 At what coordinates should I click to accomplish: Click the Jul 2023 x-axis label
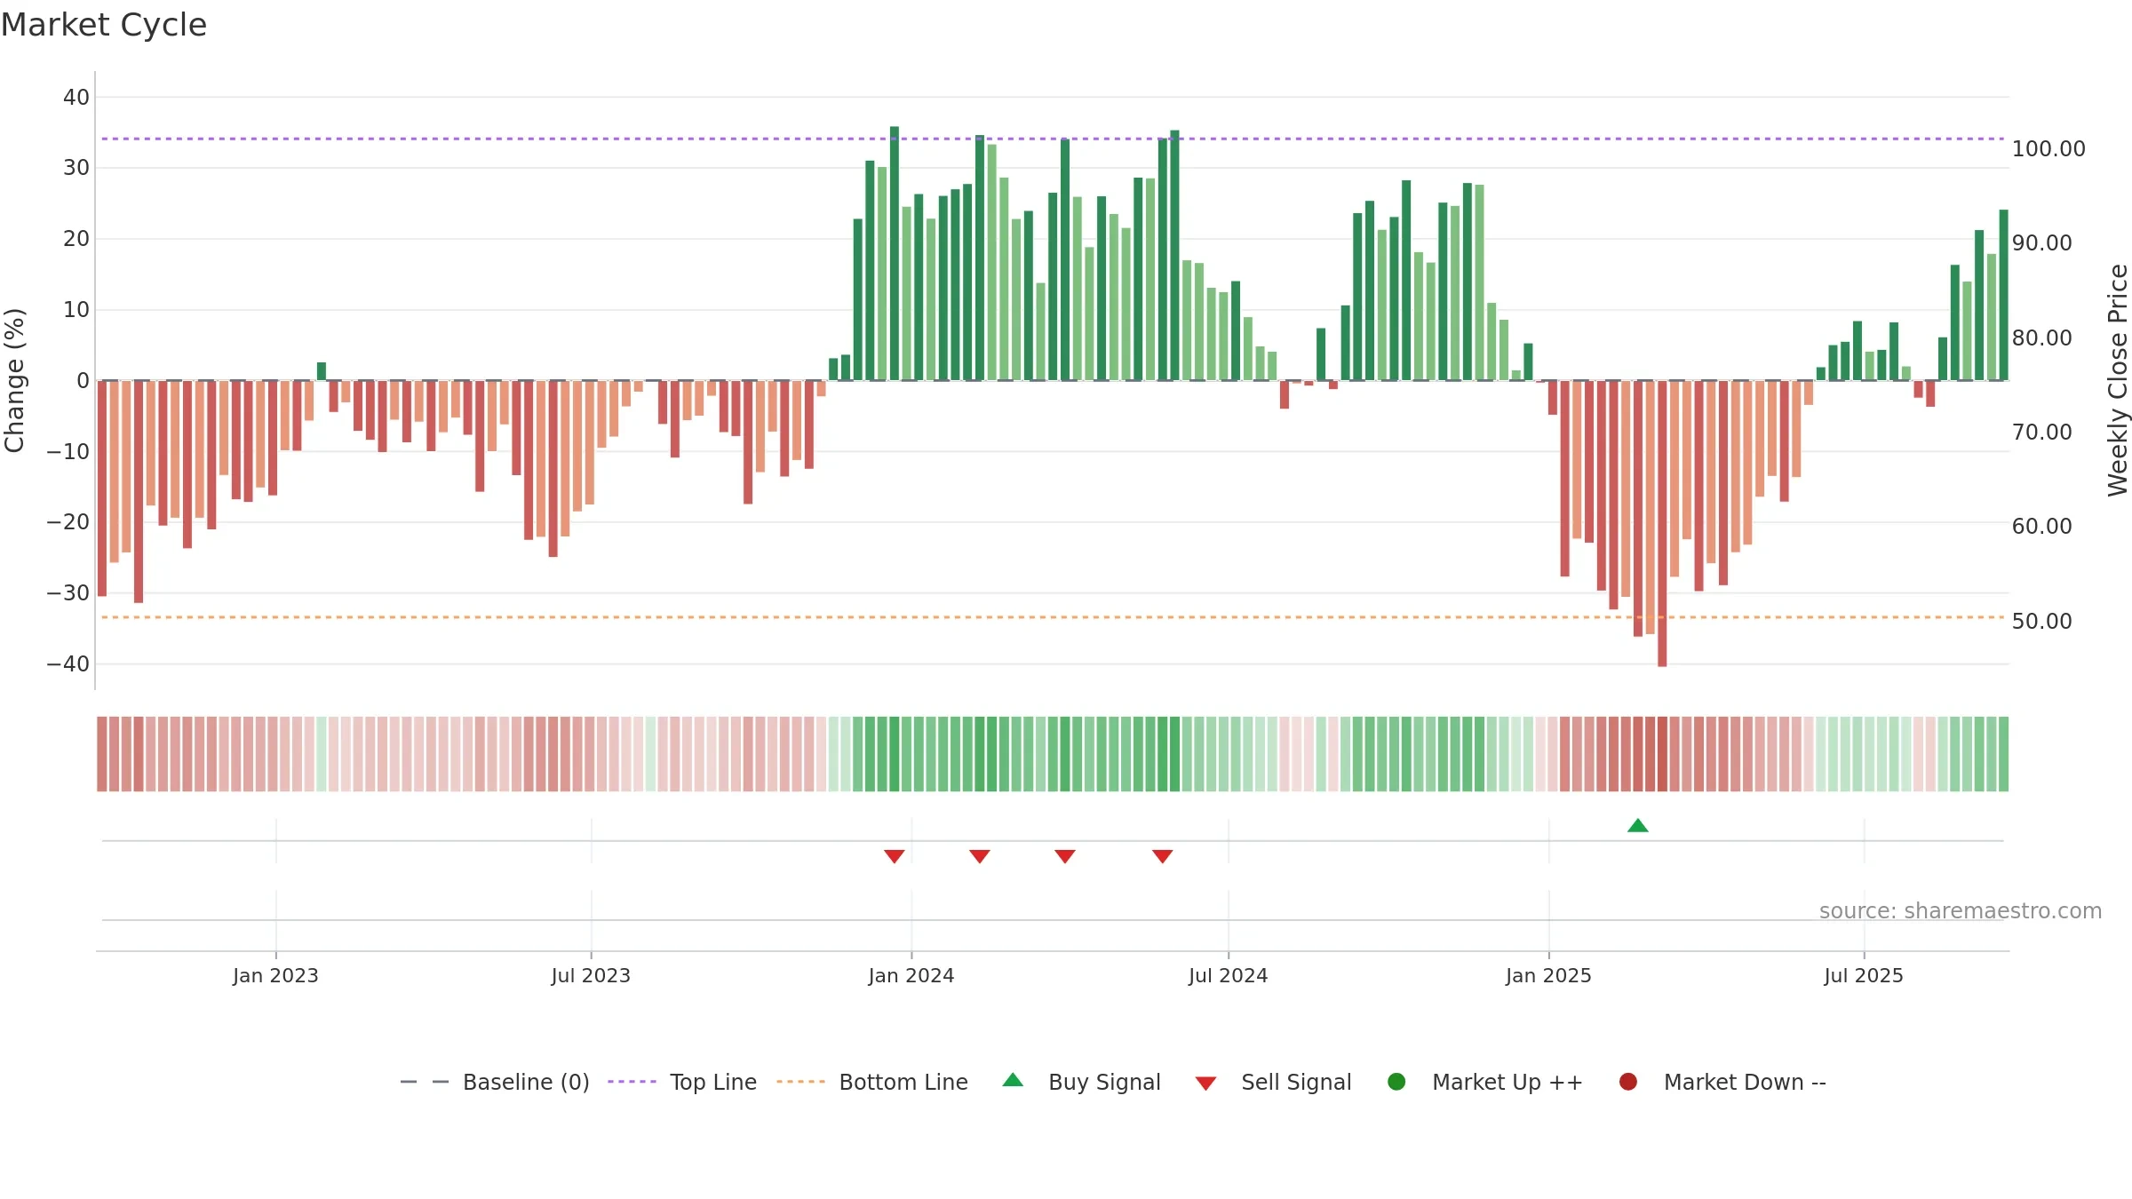click(x=591, y=976)
